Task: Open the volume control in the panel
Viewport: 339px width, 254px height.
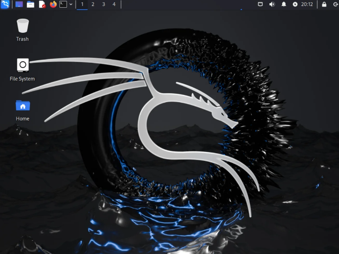Action: pyautogui.click(x=272, y=5)
